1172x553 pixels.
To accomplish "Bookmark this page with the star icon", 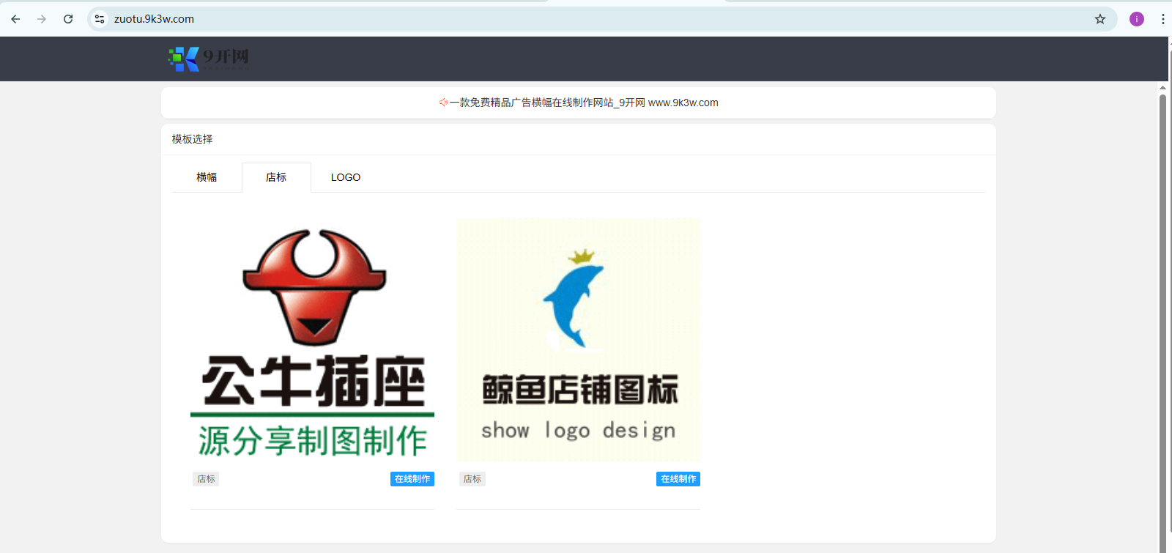I will [x=1099, y=19].
